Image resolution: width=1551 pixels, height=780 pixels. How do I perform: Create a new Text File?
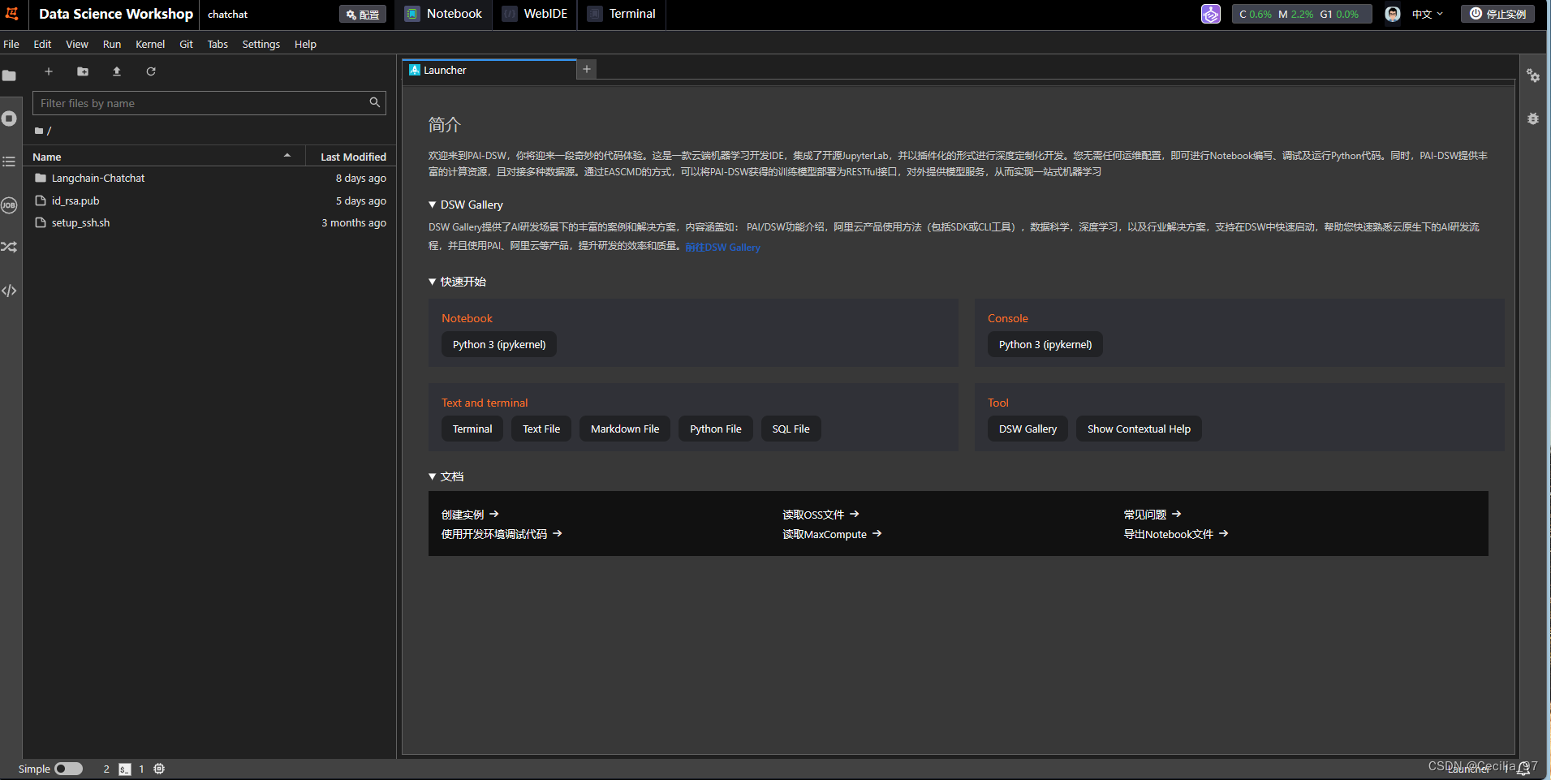click(541, 429)
